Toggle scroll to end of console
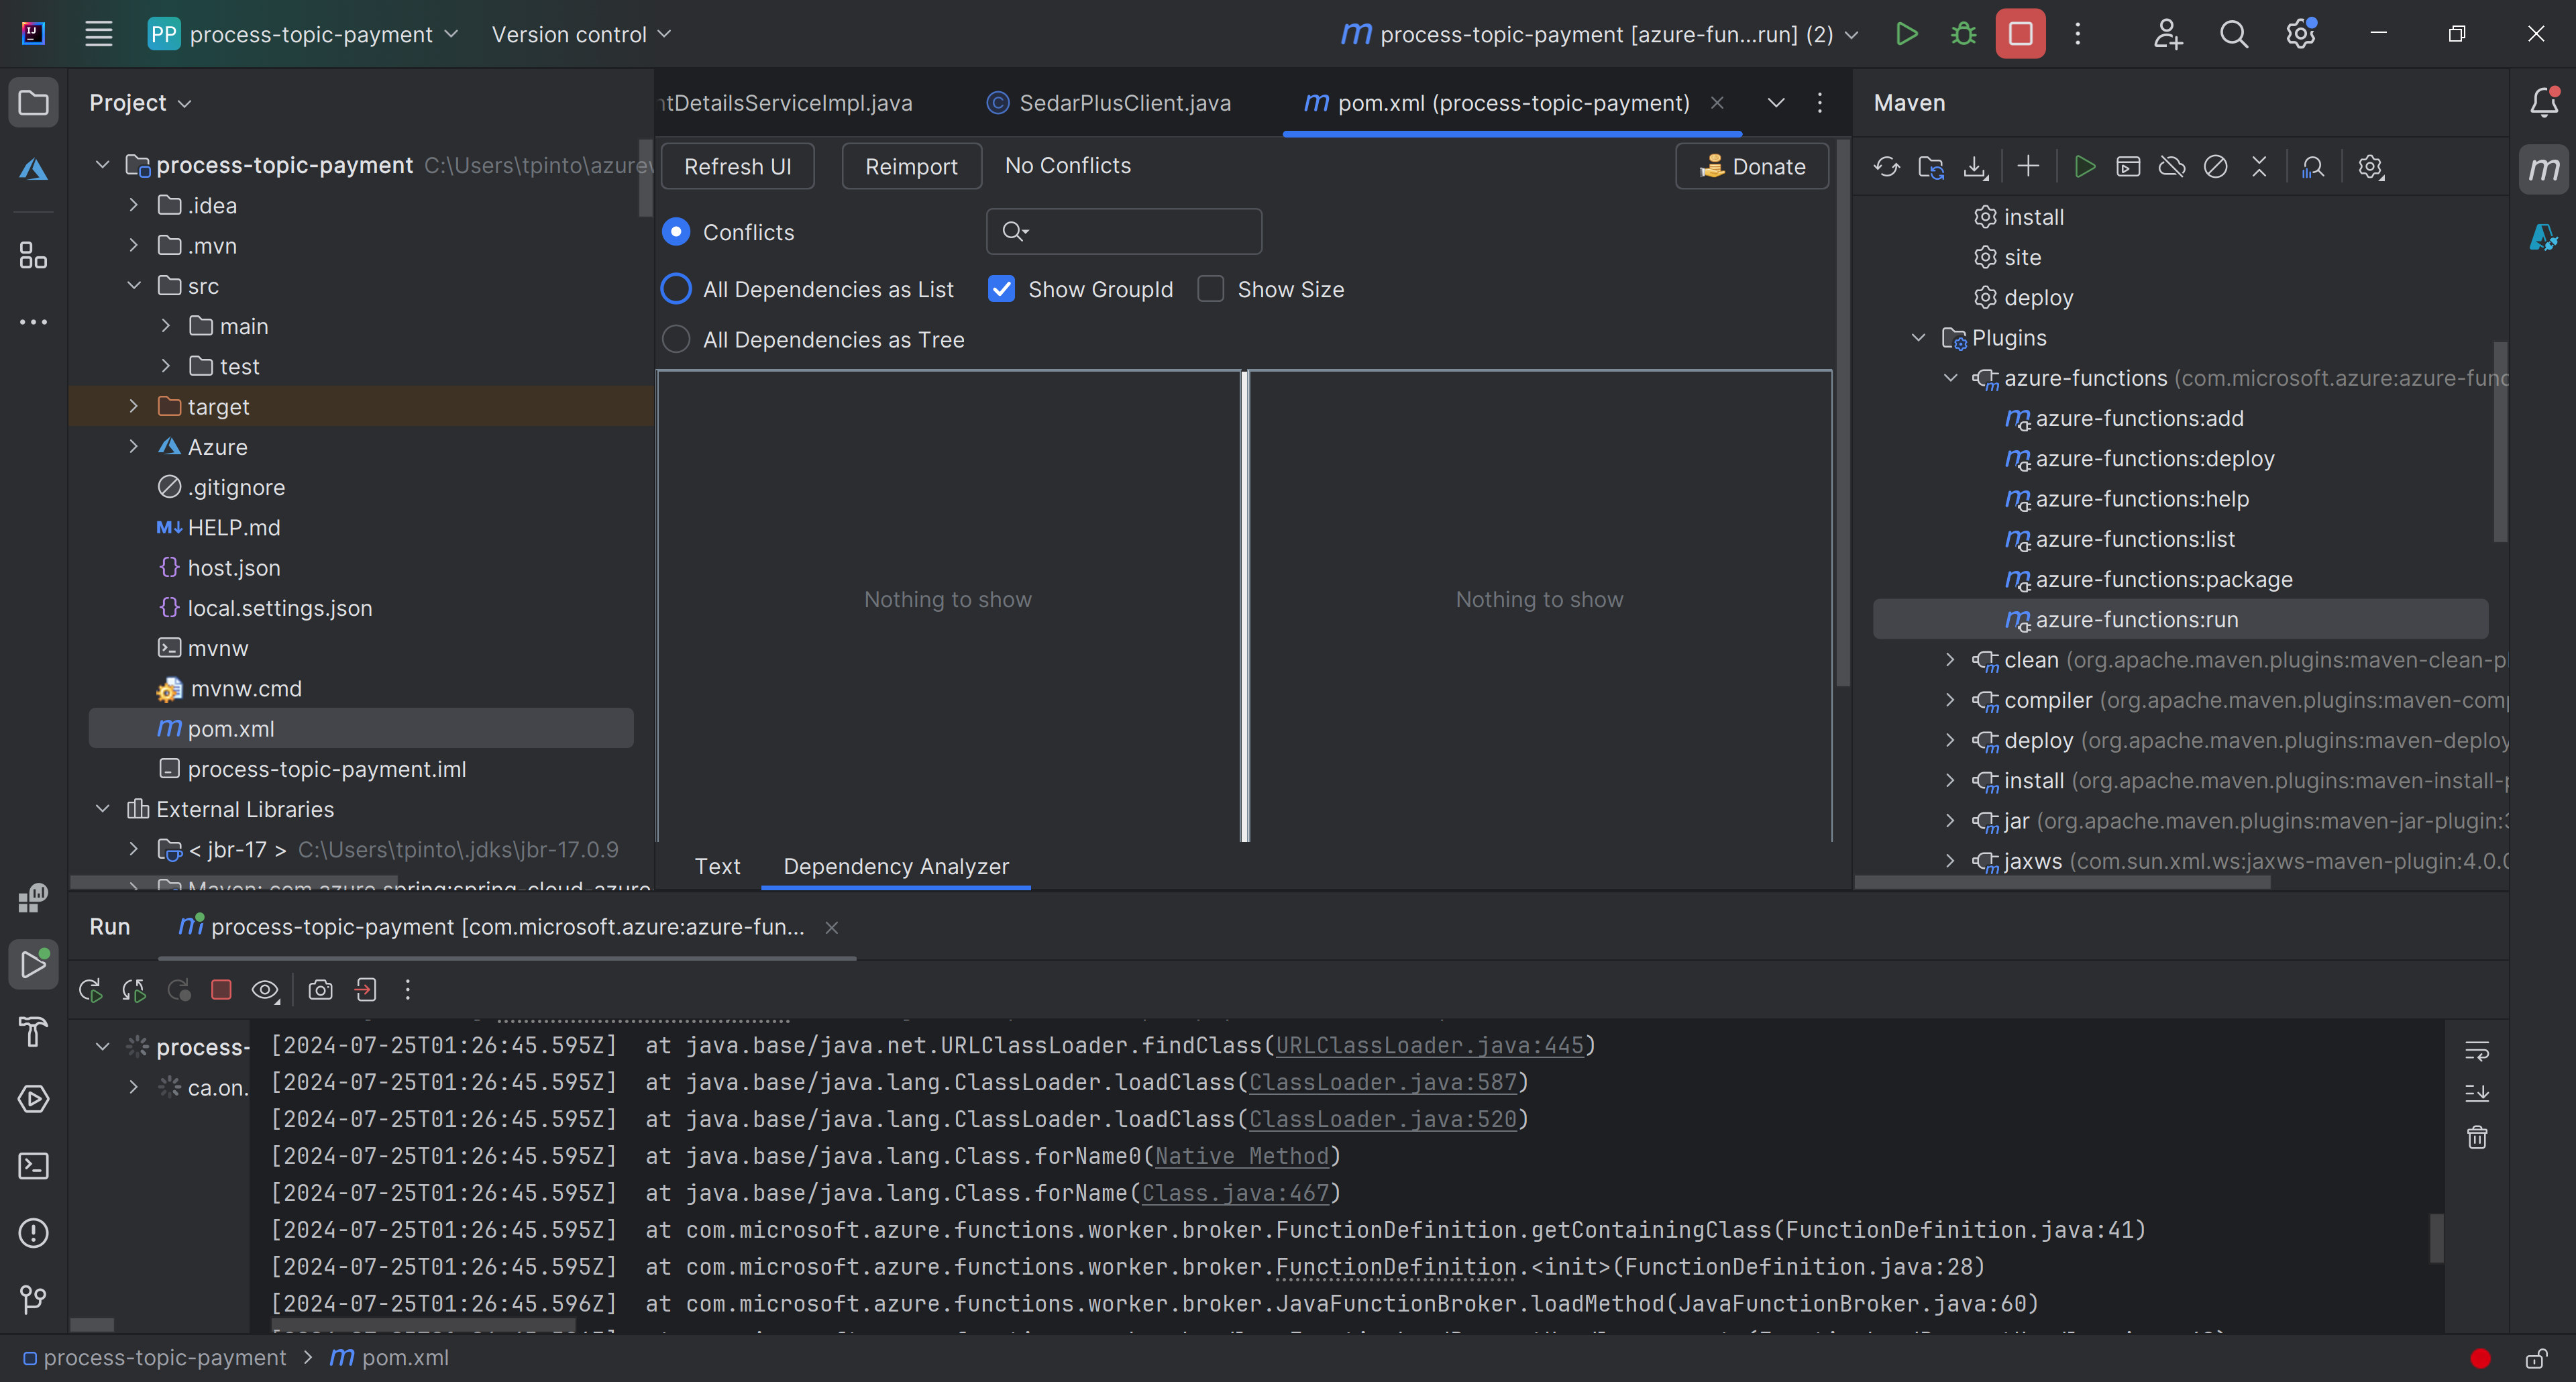 [x=2477, y=1094]
